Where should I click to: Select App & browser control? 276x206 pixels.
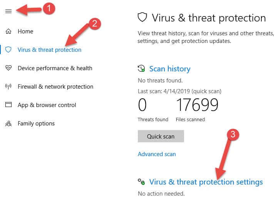(x=47, y=105)
